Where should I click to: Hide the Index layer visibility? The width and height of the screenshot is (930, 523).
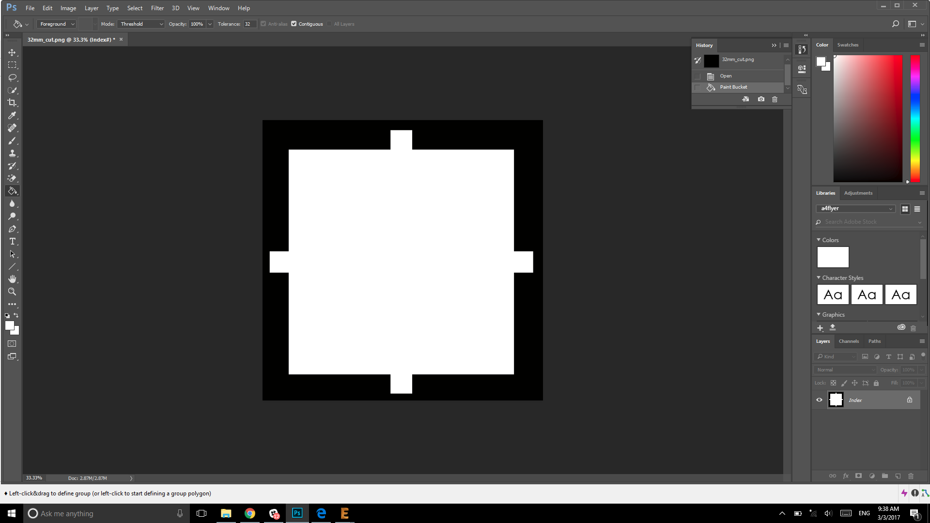[x=819, y=400]
